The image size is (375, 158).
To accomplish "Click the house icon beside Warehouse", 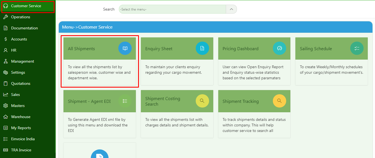I will pos(6,117).
